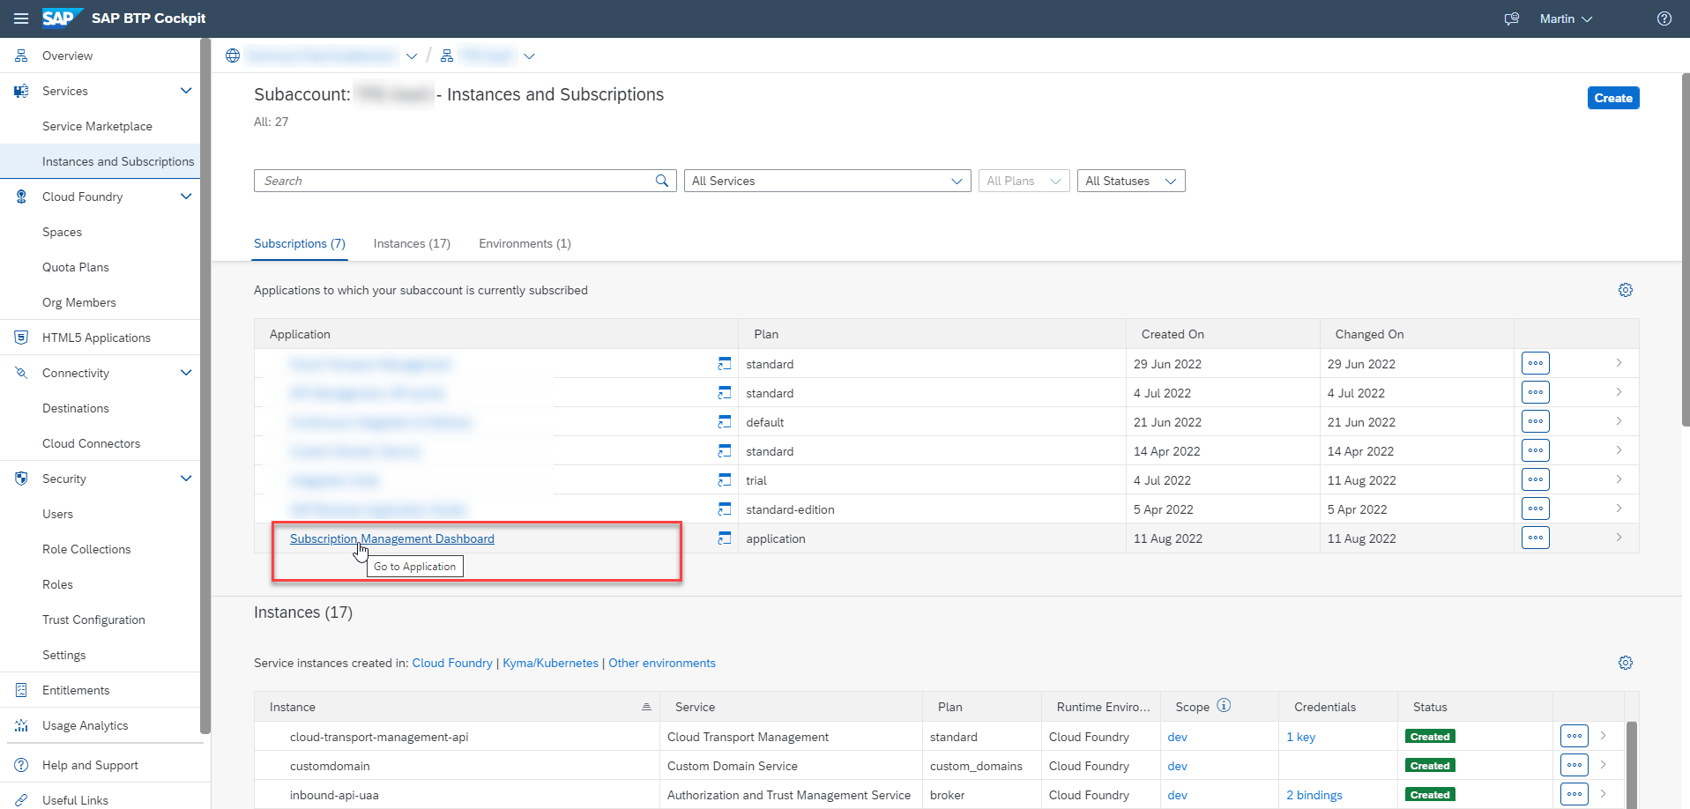Click go-to-application icon in standard-edition row
This screenshot has height=809, width=1690.
click(725, 508)
